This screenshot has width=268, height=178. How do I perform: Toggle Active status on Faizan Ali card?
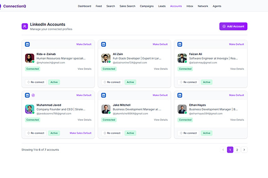coord(207,82)
